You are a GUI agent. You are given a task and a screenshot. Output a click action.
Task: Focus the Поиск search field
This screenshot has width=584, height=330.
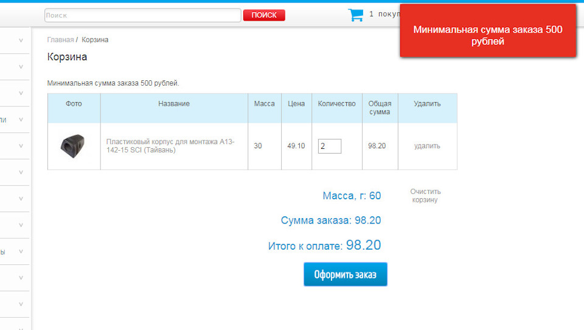pos(142,15)
